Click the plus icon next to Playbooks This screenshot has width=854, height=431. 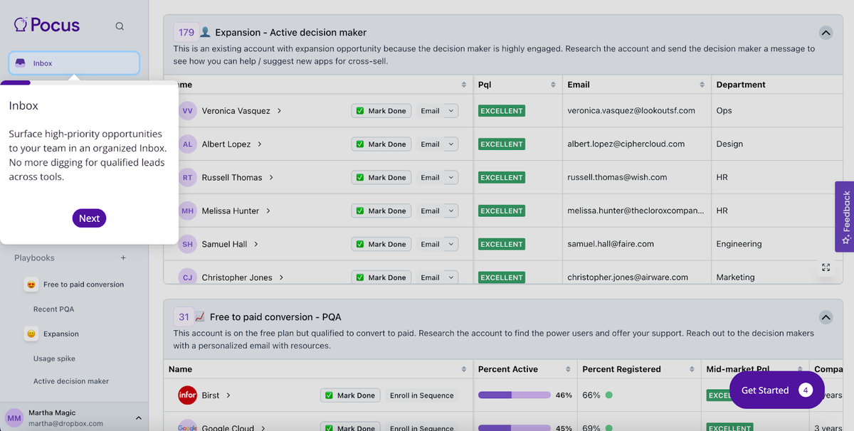tap(123, 258)
